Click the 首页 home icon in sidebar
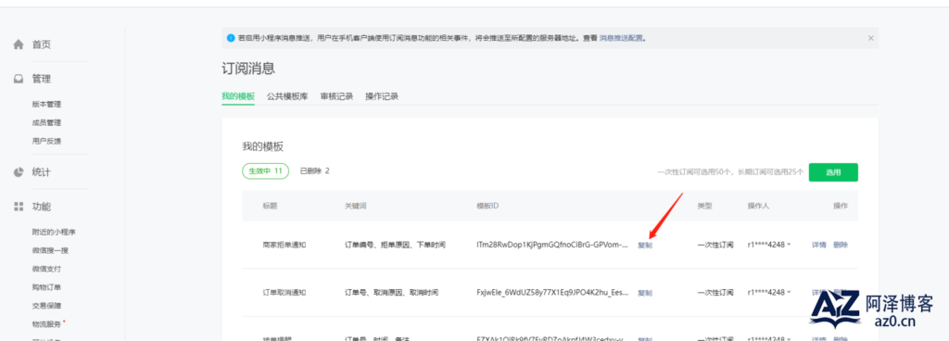Viewport: 949px width, 341px height. pyautogui.click(x=19, y=44)
